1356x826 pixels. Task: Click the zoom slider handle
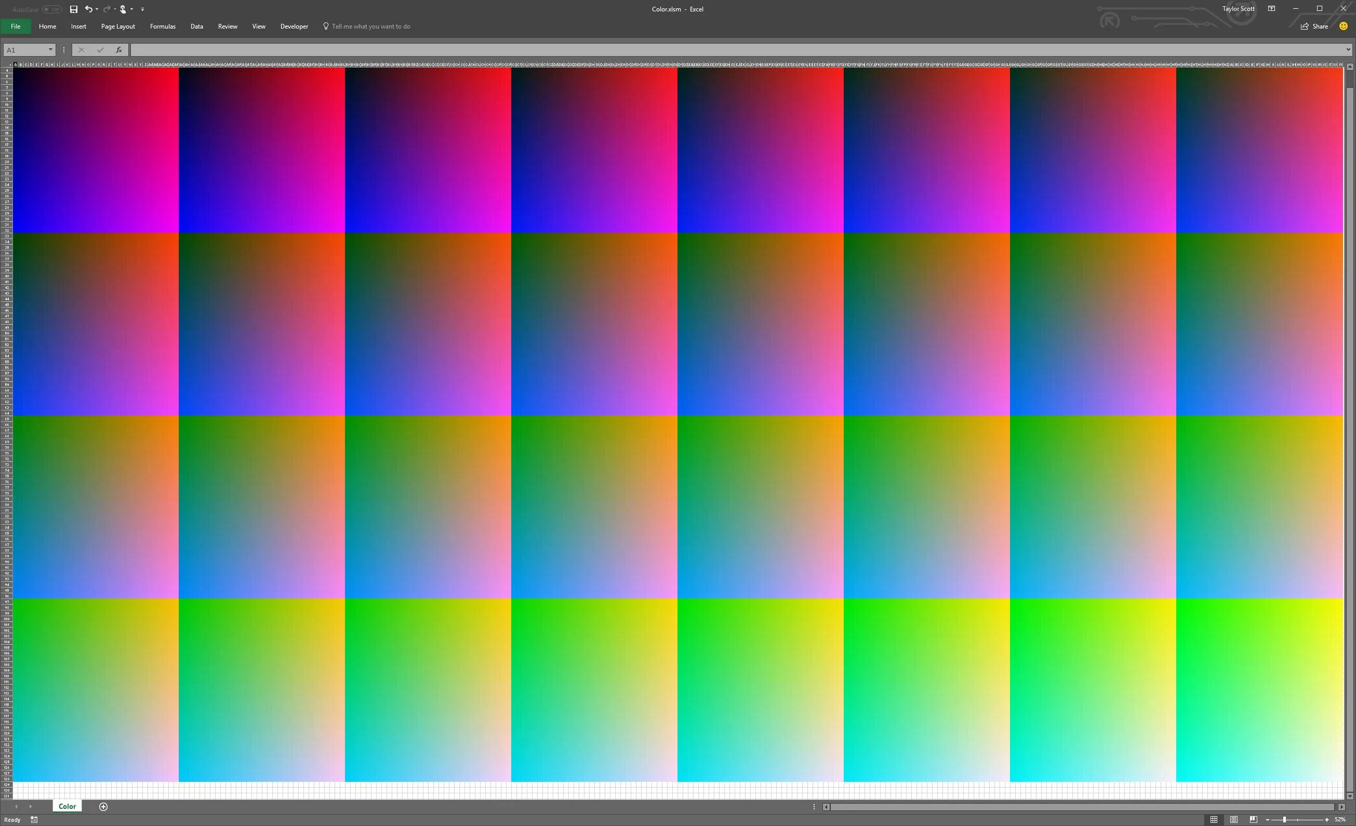(1284, 819)
